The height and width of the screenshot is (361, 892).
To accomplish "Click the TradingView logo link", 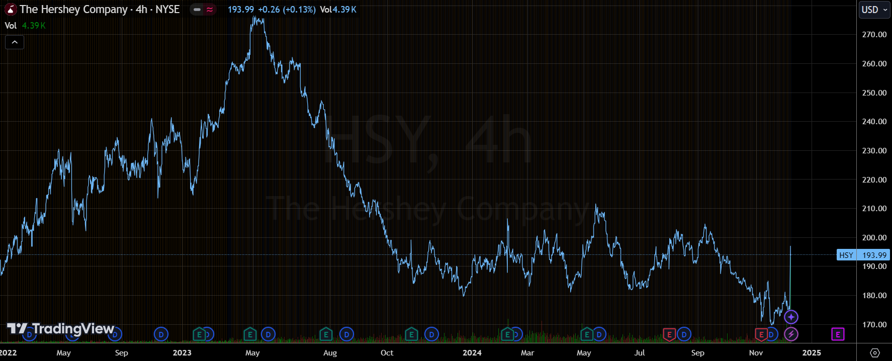I will [61, 329].
